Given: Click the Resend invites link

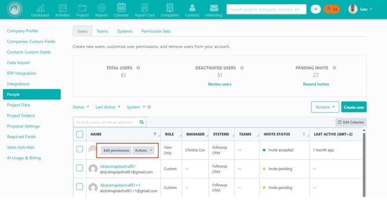Looking at the screenshot, I should click(x=316, y=84).
